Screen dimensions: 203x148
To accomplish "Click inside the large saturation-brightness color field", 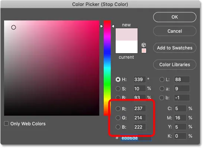I will [52, 68].
